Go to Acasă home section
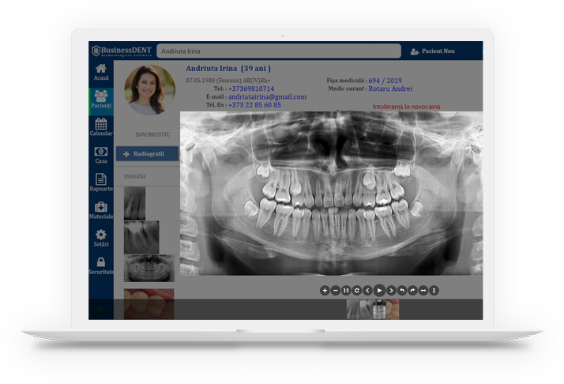This screenshot has height=384, width=564. [101, 73]
